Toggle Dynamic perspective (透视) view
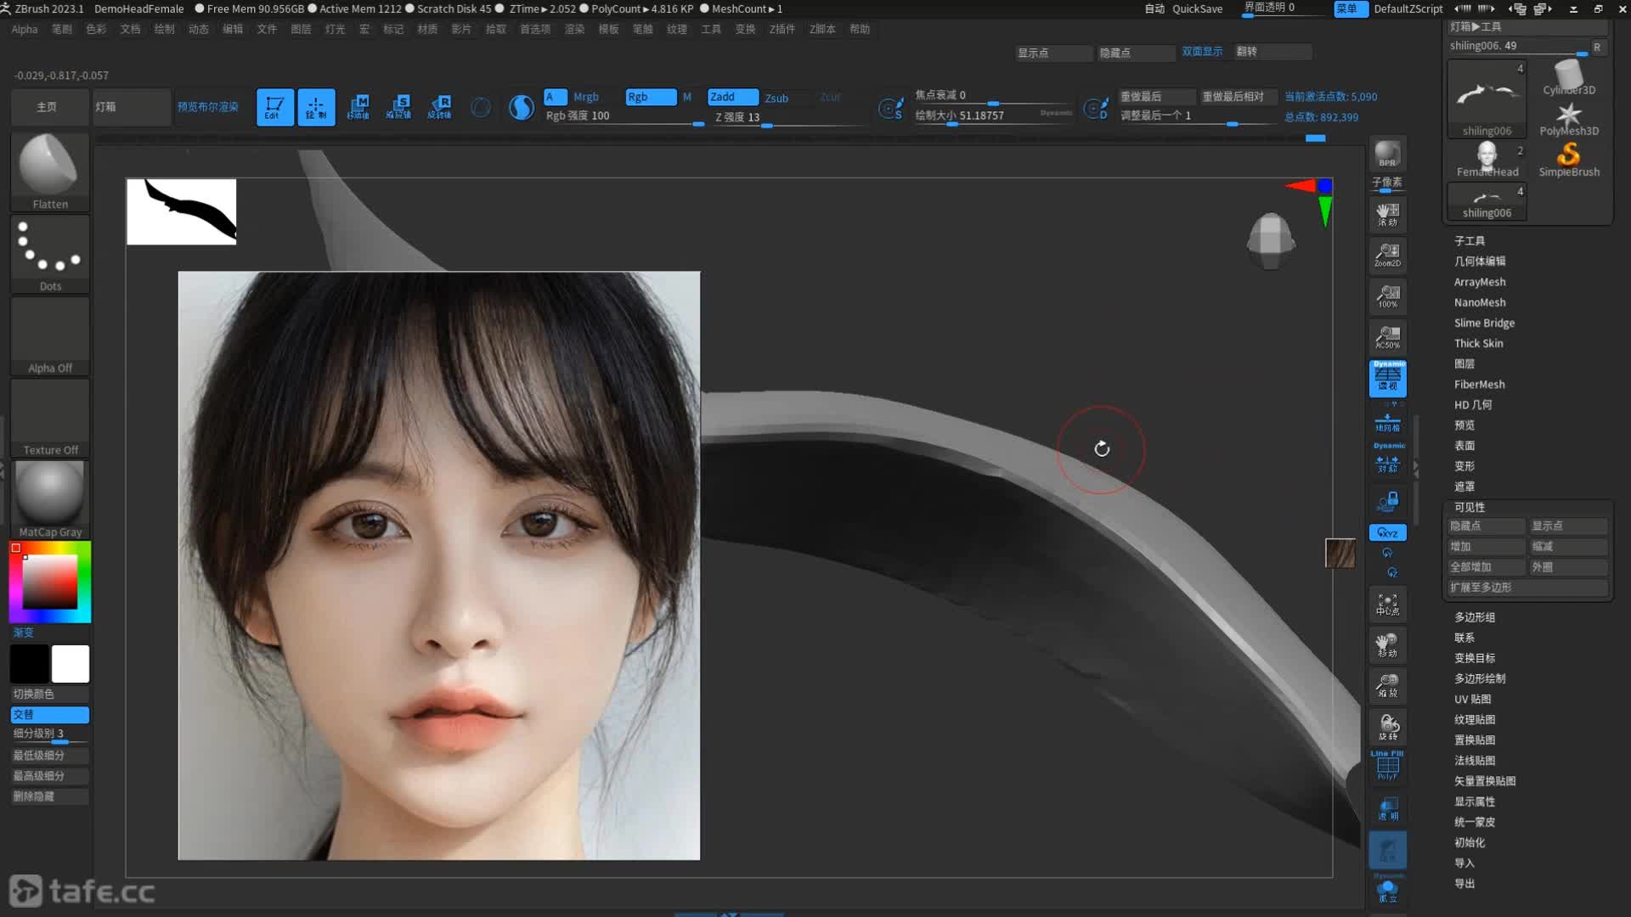The width and height of the screenshot is (1631, 917). pos(1387,378)
